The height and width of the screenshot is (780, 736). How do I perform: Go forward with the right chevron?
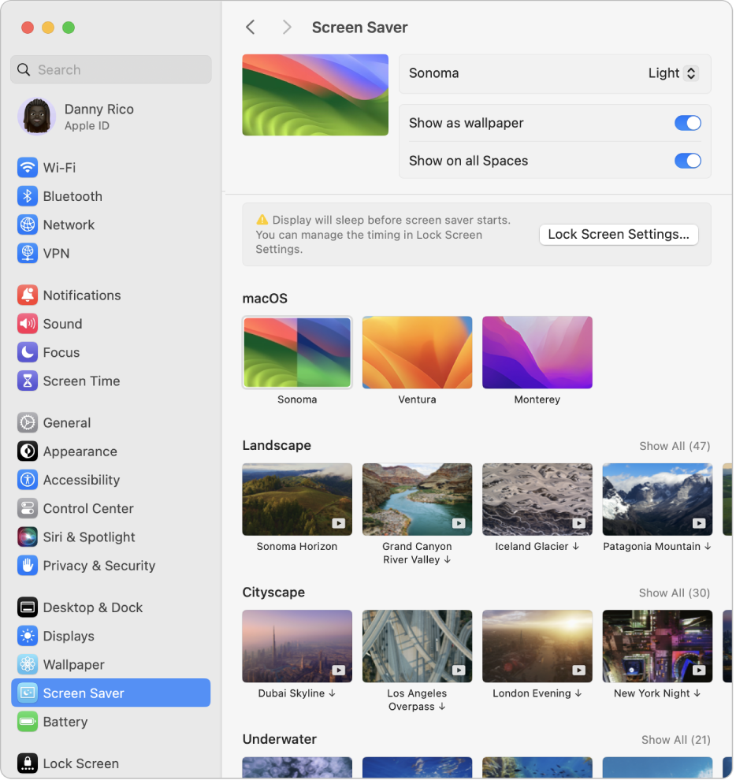(287, 28)
